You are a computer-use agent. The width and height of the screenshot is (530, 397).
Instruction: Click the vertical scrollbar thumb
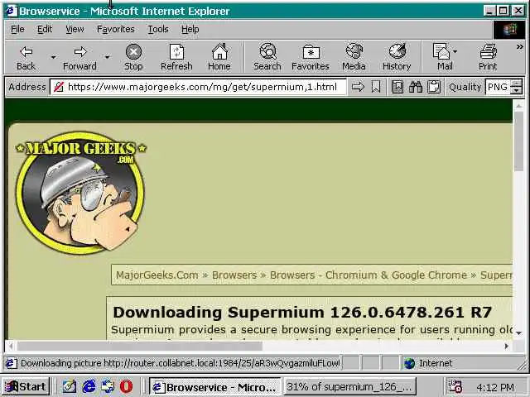518,141
